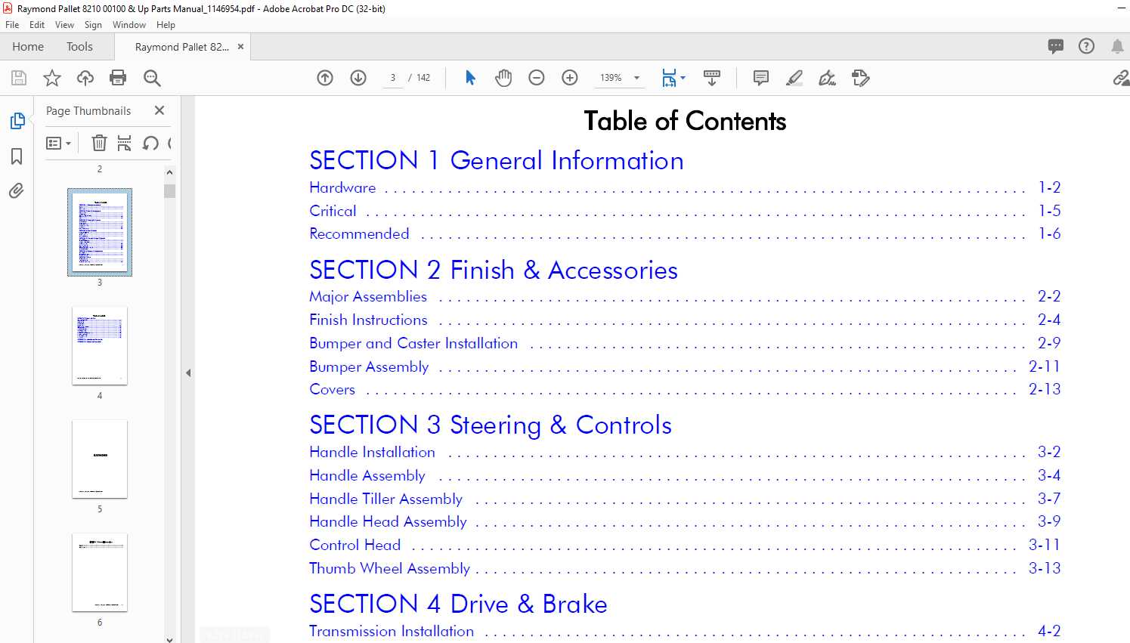The height and width of the screenshot is (643, 1130).
Task: Open the Control Head contents link
Action: [x=354, y=545]
